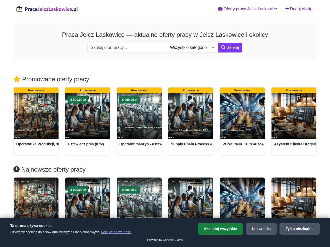Open cookie Ustawienia button
330x247 pixels.
coord(261,229)
